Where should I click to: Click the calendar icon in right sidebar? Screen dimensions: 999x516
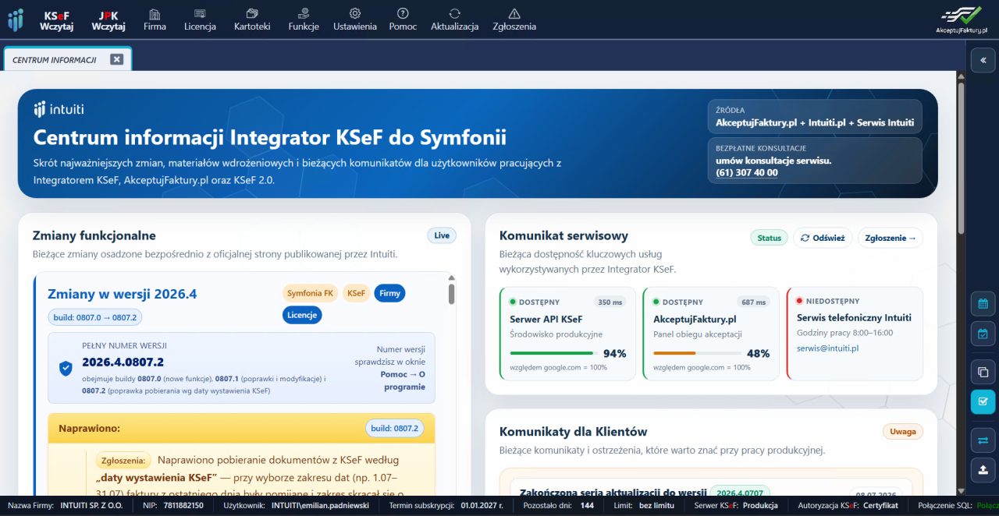pos(983,304)
